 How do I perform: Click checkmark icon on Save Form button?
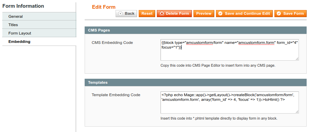[279, 14]
